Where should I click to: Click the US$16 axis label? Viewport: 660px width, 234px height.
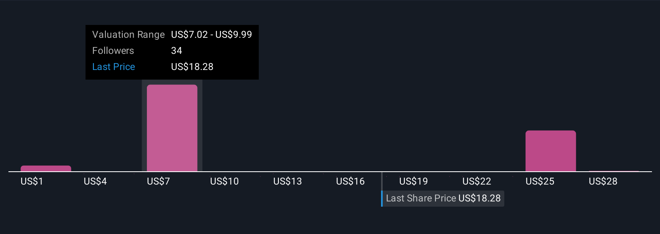tap(350, 181)
